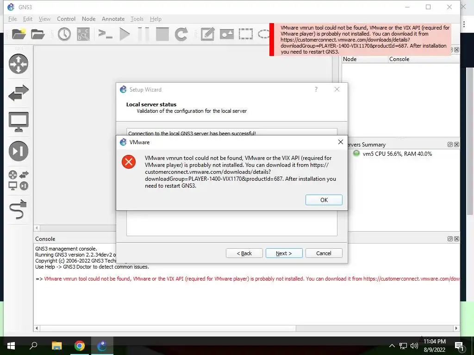Open the Windows Start menu

(x=11, y=346)
